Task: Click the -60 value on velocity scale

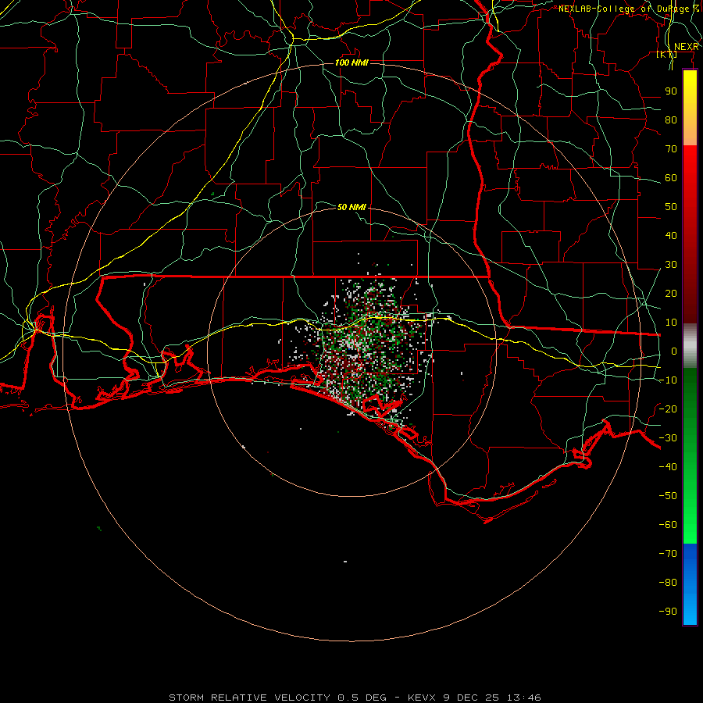Action: (x=668, y=525)
